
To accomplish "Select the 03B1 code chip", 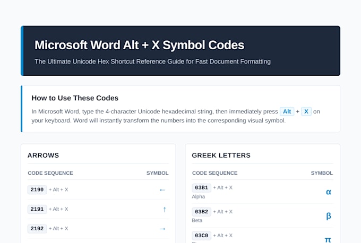I will pyautogui.click(x=201, y=187).
